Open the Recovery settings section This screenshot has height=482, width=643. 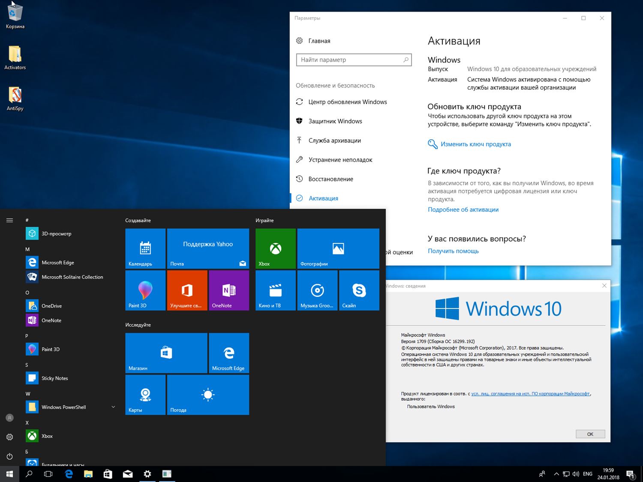pyautogui.click(x=331, y=179)
